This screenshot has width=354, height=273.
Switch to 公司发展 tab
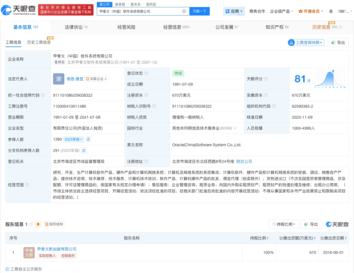pyautogui.click(x=227, y=27)
